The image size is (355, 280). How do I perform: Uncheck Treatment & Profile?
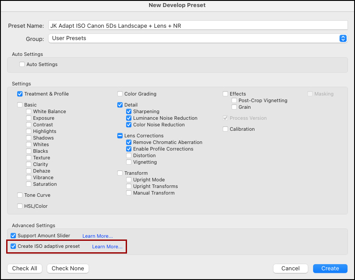[20, 94]
